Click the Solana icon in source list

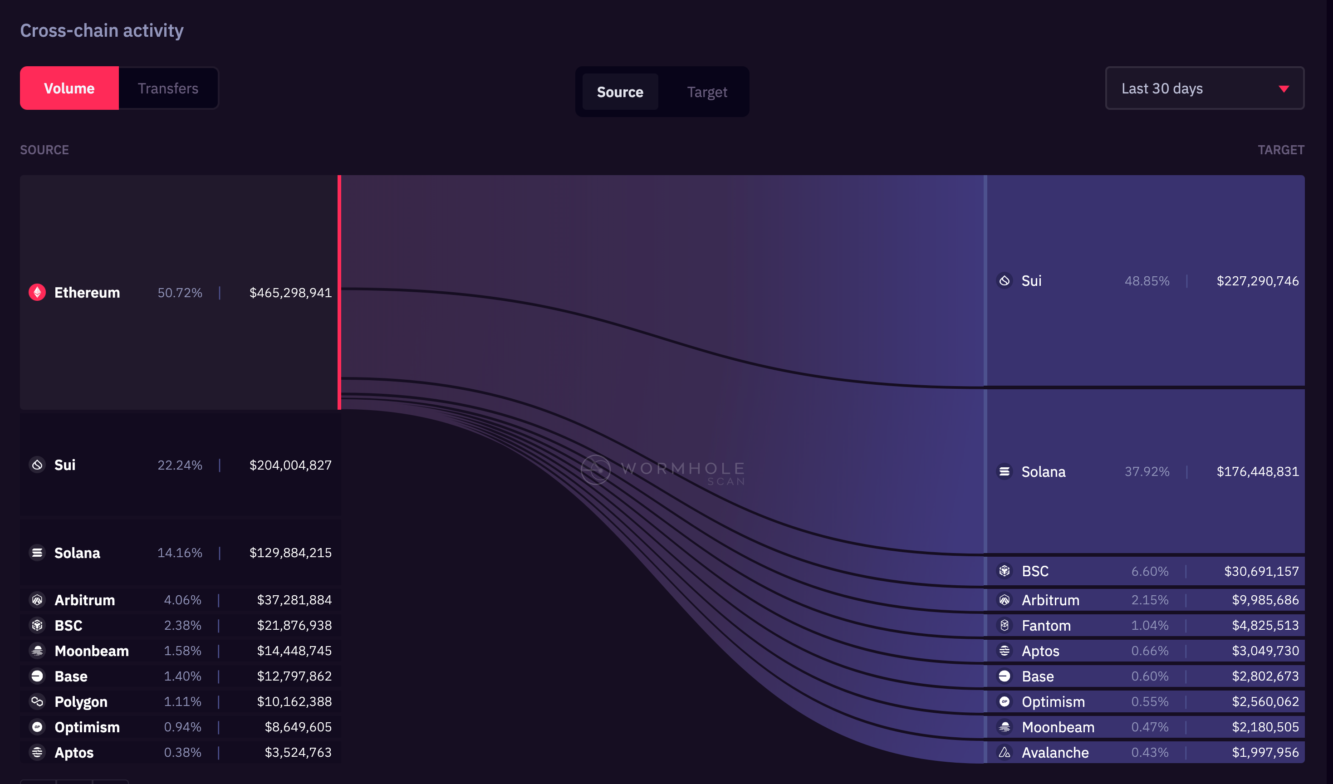[x=37, y=553]
